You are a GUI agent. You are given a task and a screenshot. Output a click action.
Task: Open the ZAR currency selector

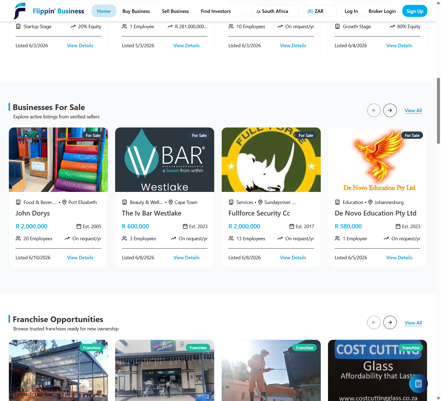click(320, 11)
